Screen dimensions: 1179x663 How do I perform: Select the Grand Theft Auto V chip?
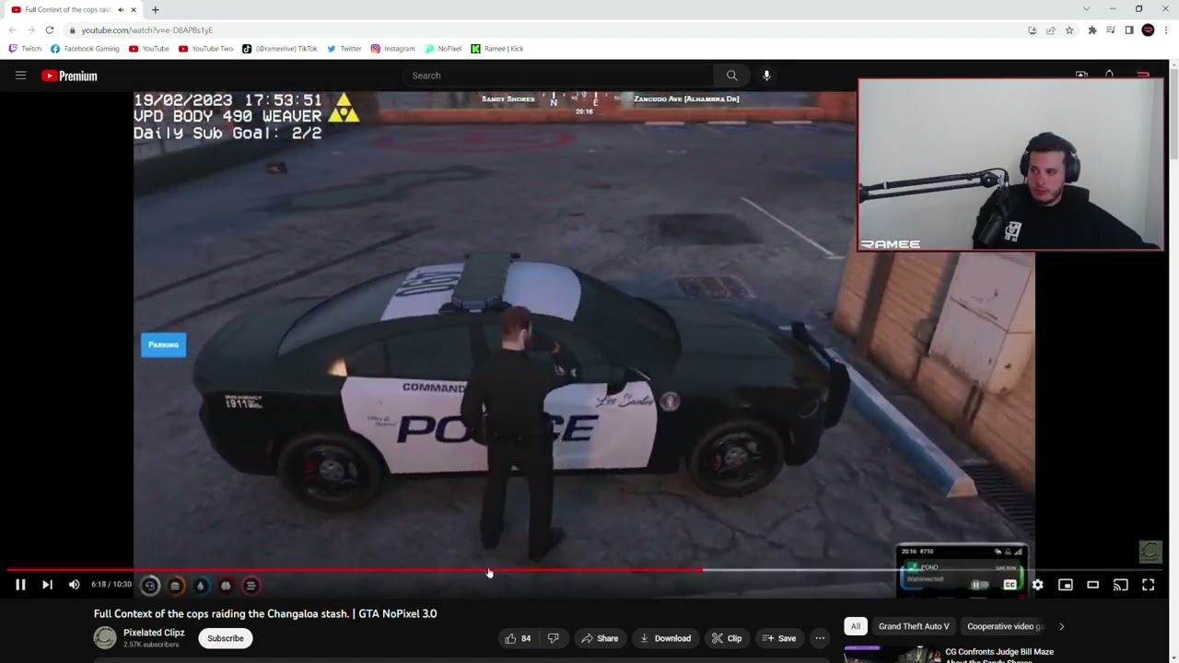pyautogui.click(x=914, y=626)
